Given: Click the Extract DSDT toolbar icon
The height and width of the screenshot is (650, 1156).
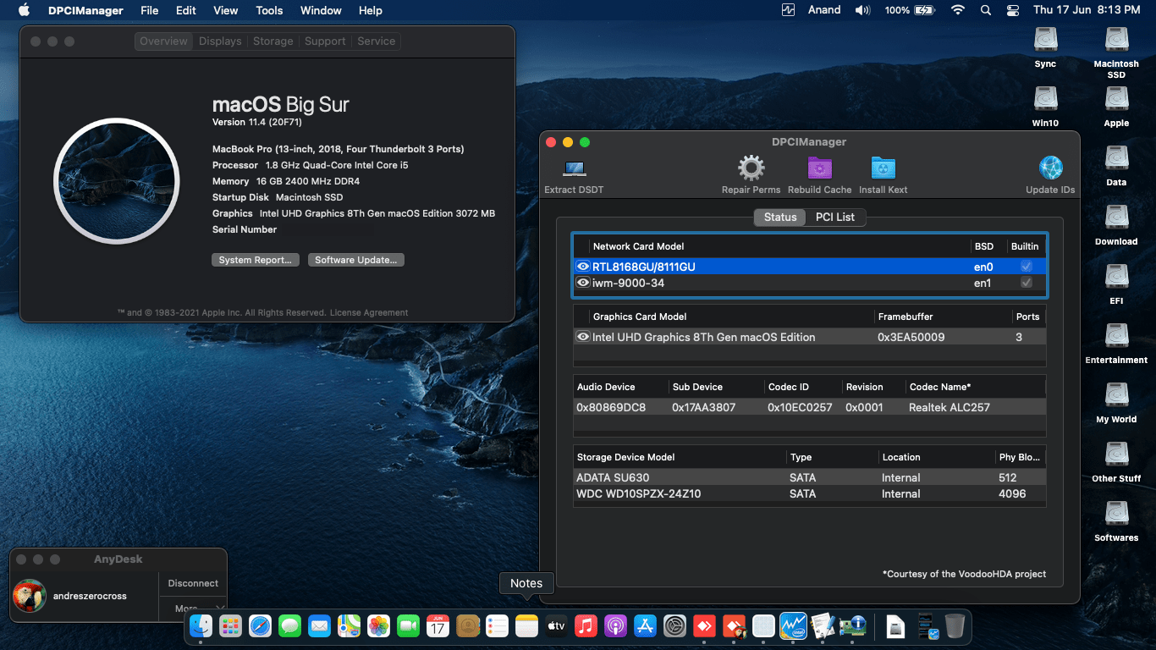Looking at the screenshot, I should (x=574, y=168).
